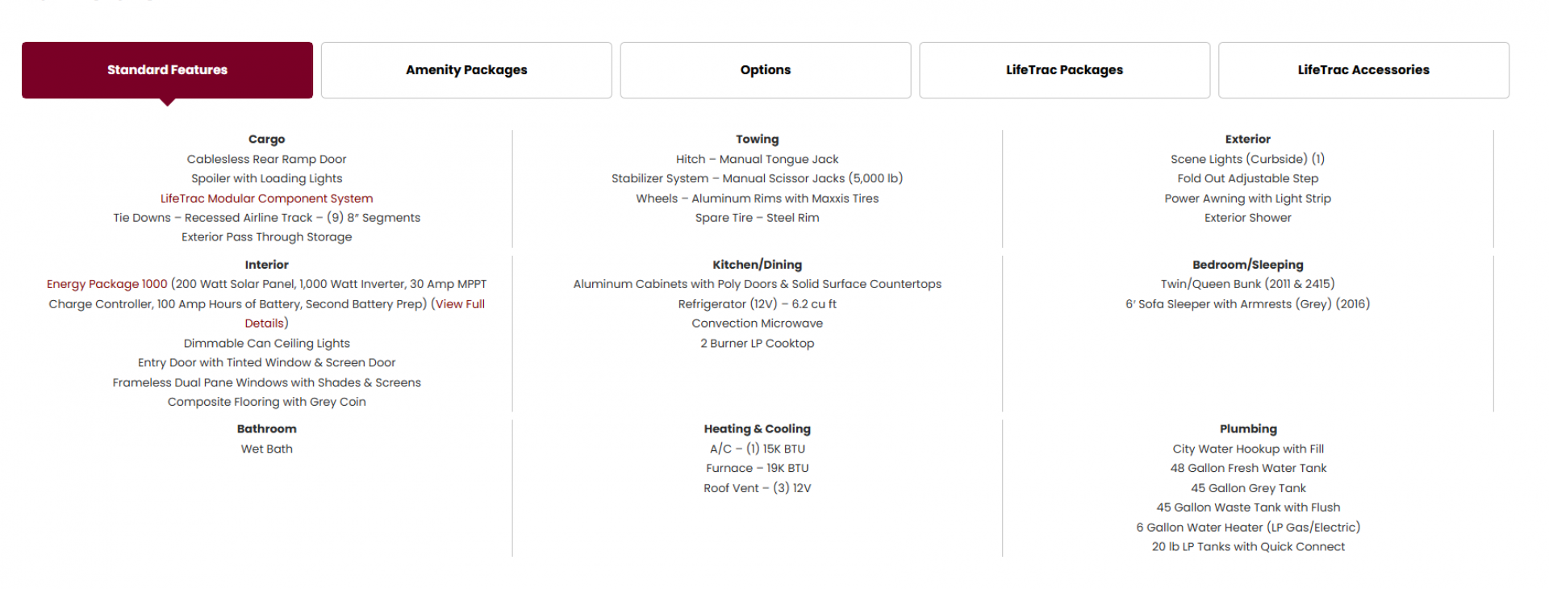
Task: Show the LifeTrac Accessories tab
Action: (1363, 70)
